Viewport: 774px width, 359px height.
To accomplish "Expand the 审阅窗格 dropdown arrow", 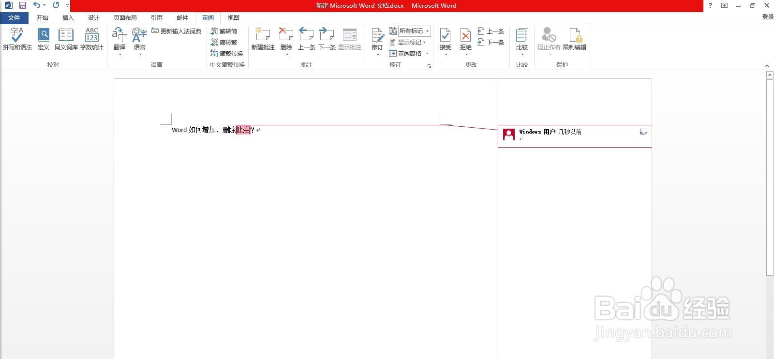I will coord(427,53).
